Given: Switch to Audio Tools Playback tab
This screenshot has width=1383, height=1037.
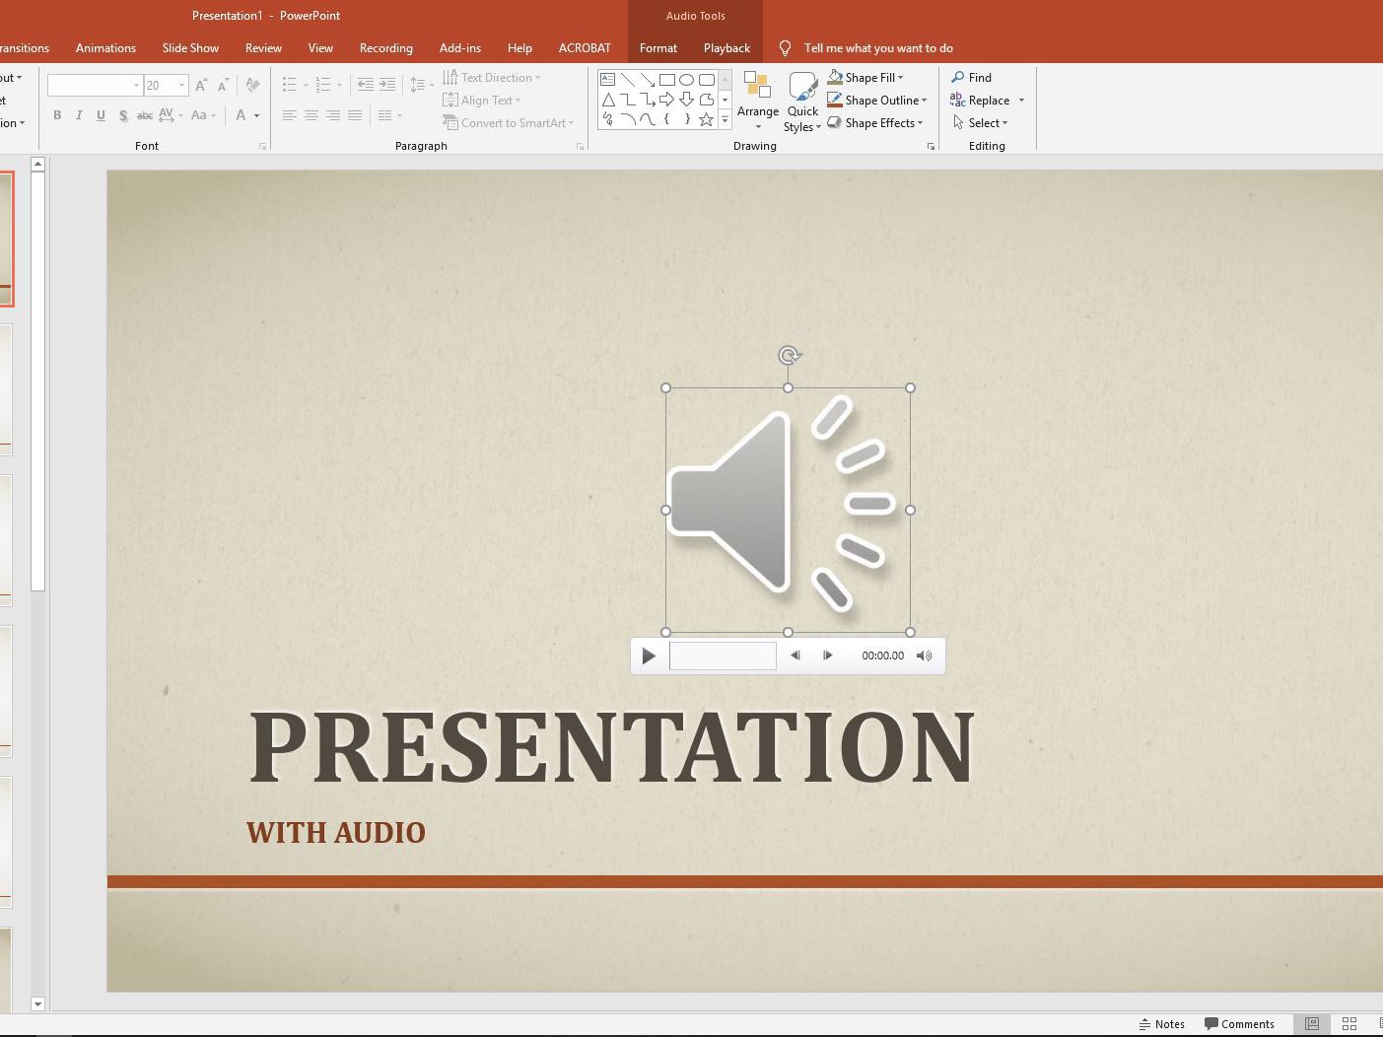Looking at the screenshot, I should tap(726, 47).
